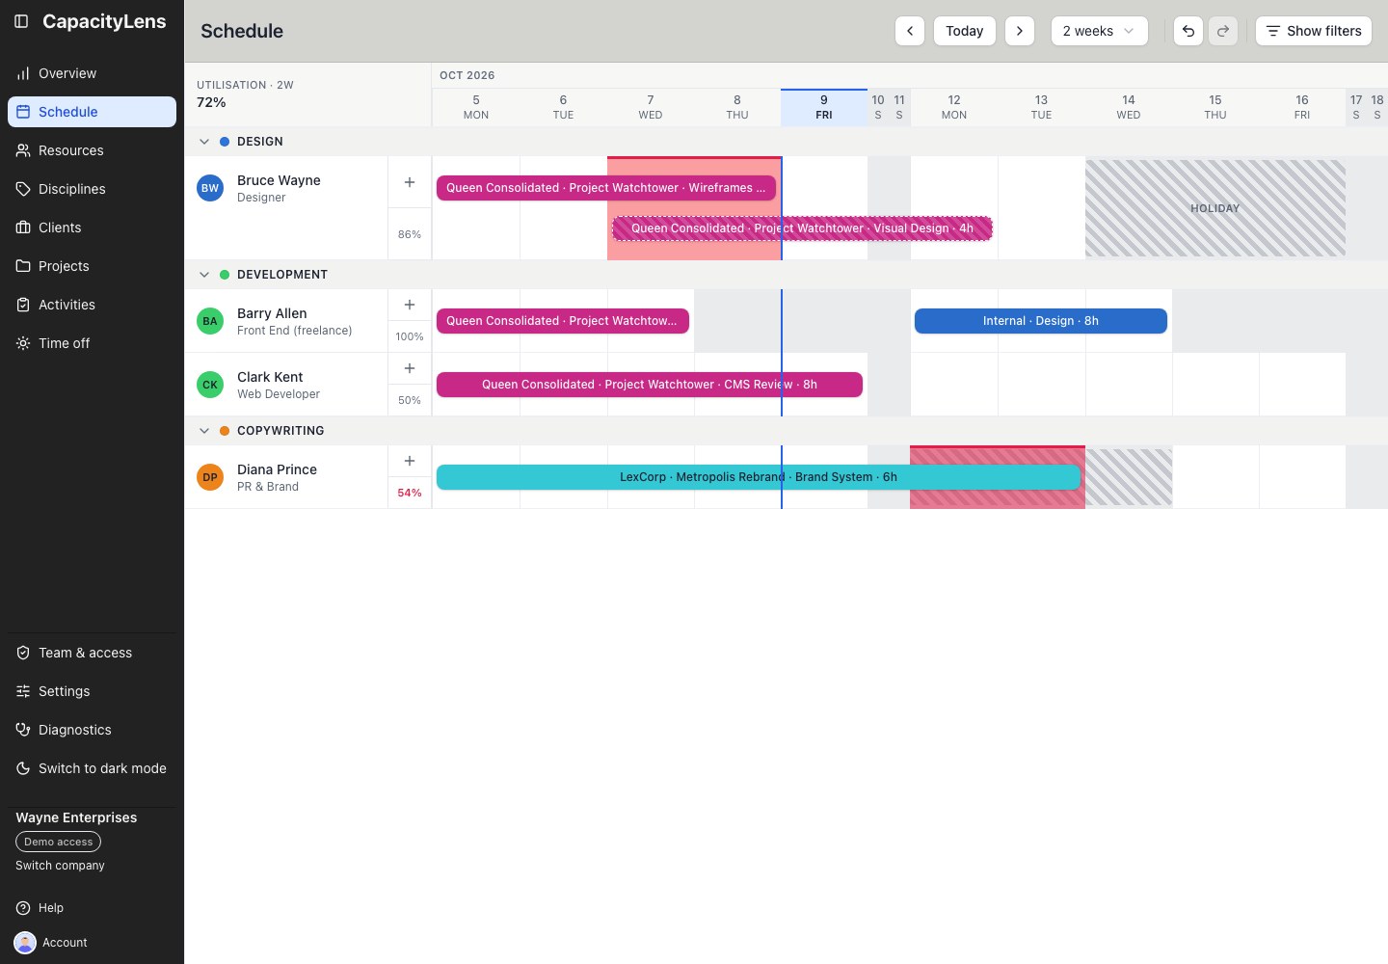This screenshot has height=964, width=1388.
Task: Add booking for Bruce Wayne
Action: [x=410, y=182]
